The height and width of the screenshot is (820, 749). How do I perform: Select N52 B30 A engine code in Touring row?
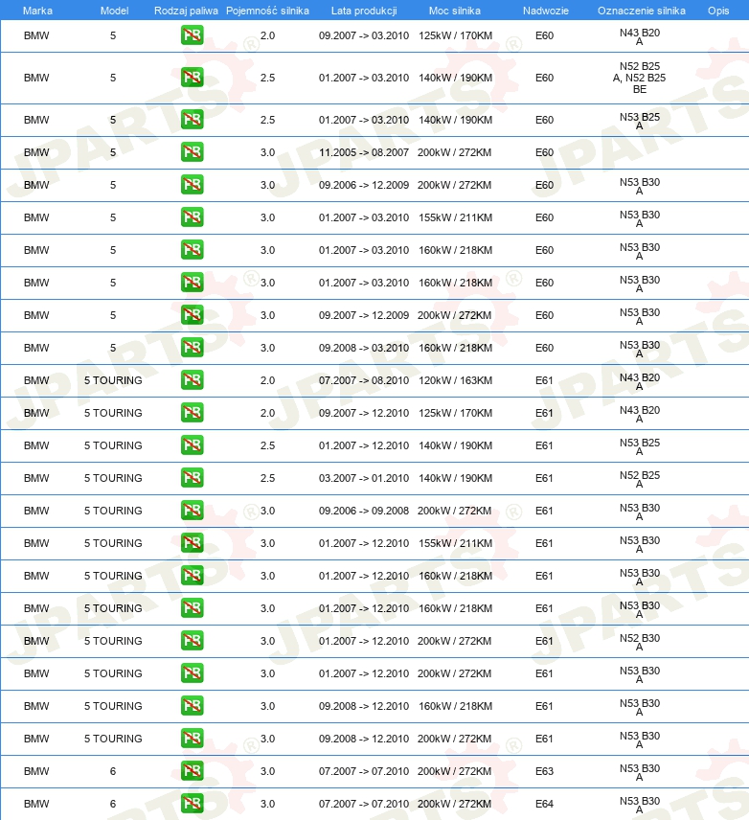(640, 642)
